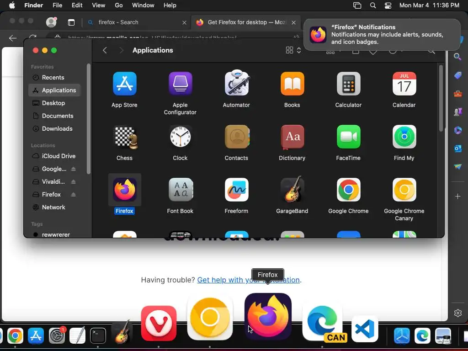Select the Calendar app icon
Screen dimensions: 468x351
404,84
